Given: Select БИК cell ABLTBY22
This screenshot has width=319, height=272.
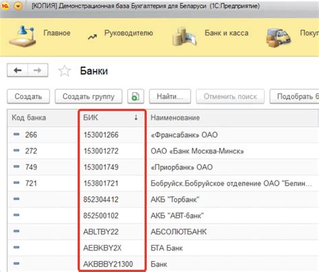Looking at the screenshot, I should [x=101, y=232].
